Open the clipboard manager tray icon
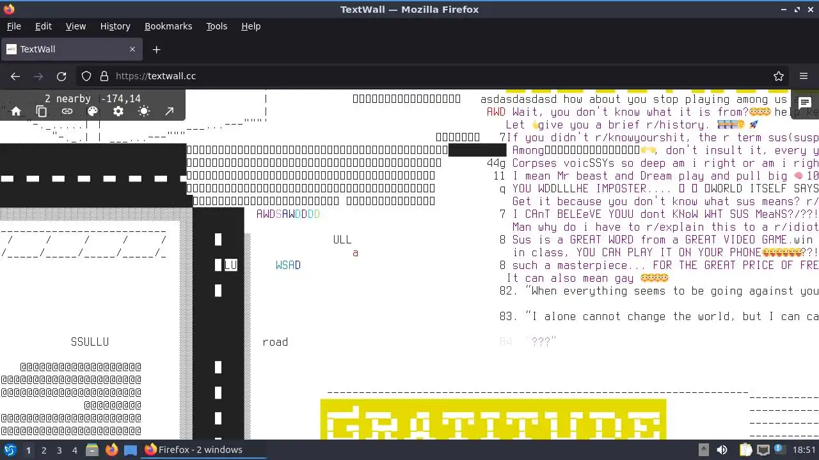The height and width of the screenshot is (460, 819). pos(745,450)
